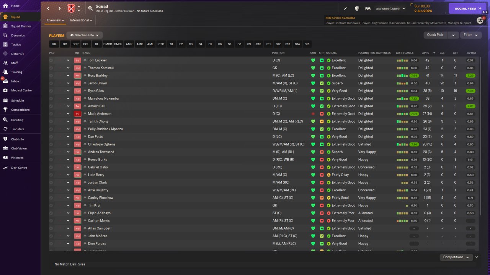Toggle picked checkbox for Ross Barkley
Image resolution: width=490 pixels, height=275 pixels.
coord(51,76)
